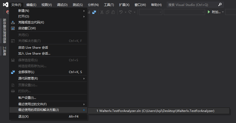Expand the 打开(O) submenu

(x=84, y=16)
